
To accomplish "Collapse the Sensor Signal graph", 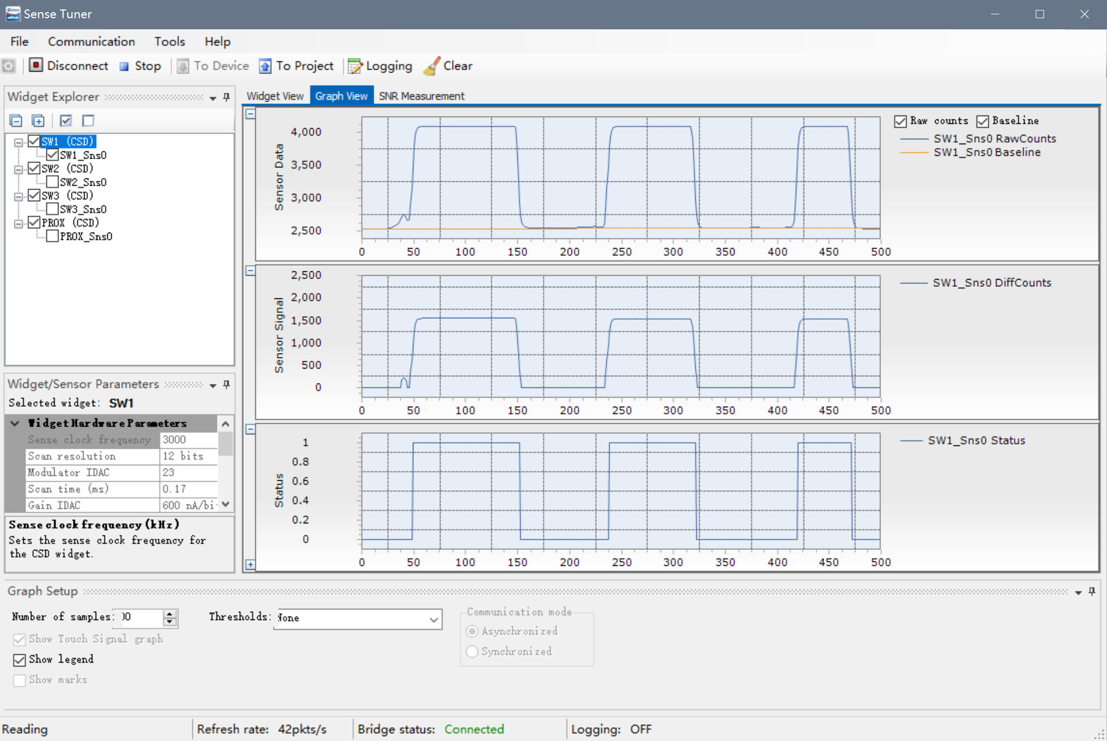I will point(250,271).
